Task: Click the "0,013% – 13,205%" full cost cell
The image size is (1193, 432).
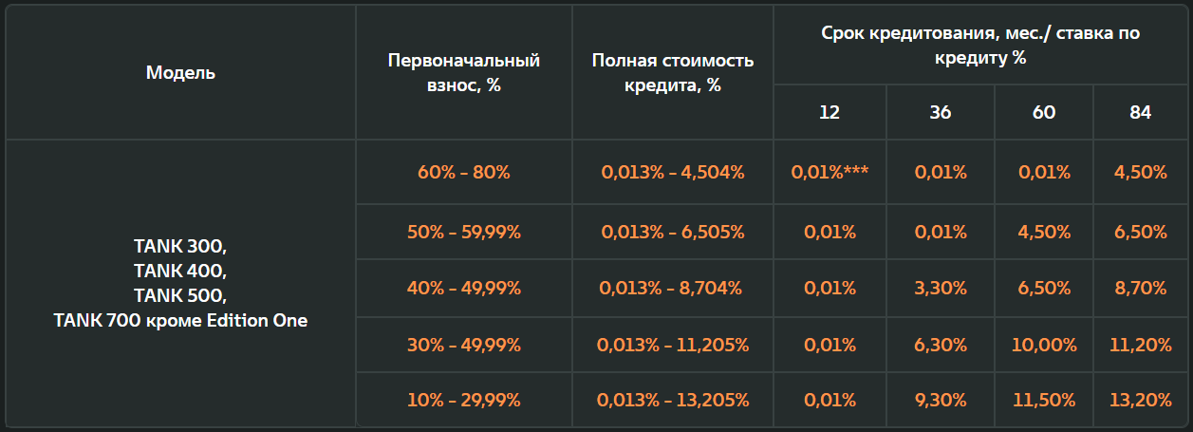Action: click(x=673, y=400)
